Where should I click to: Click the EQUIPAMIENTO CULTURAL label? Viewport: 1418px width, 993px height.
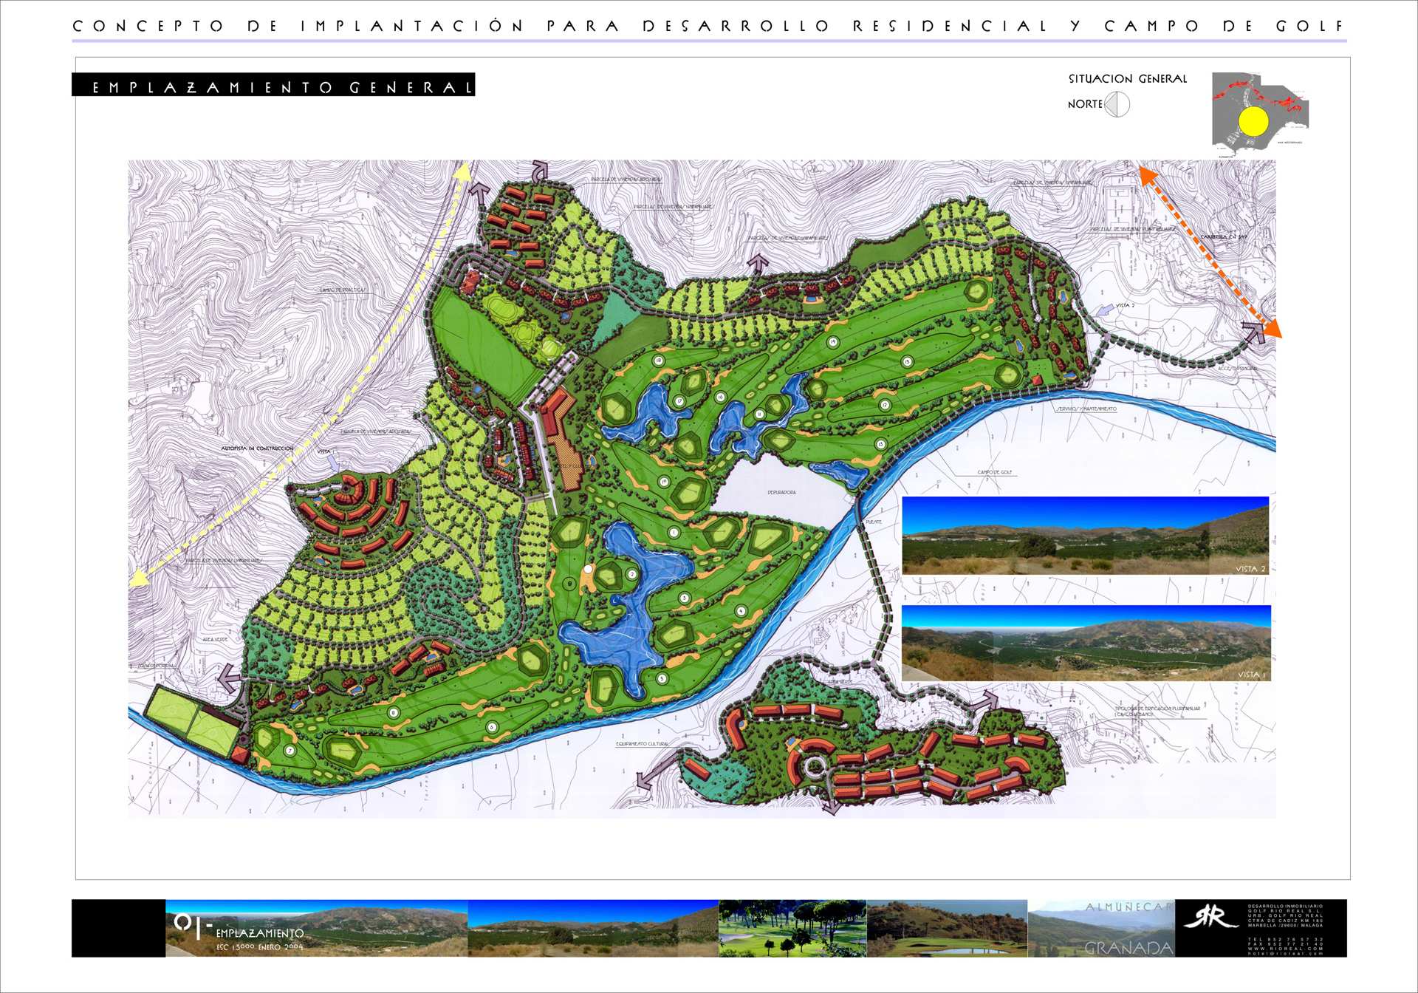pyautogui.click(x=642, y=743)
